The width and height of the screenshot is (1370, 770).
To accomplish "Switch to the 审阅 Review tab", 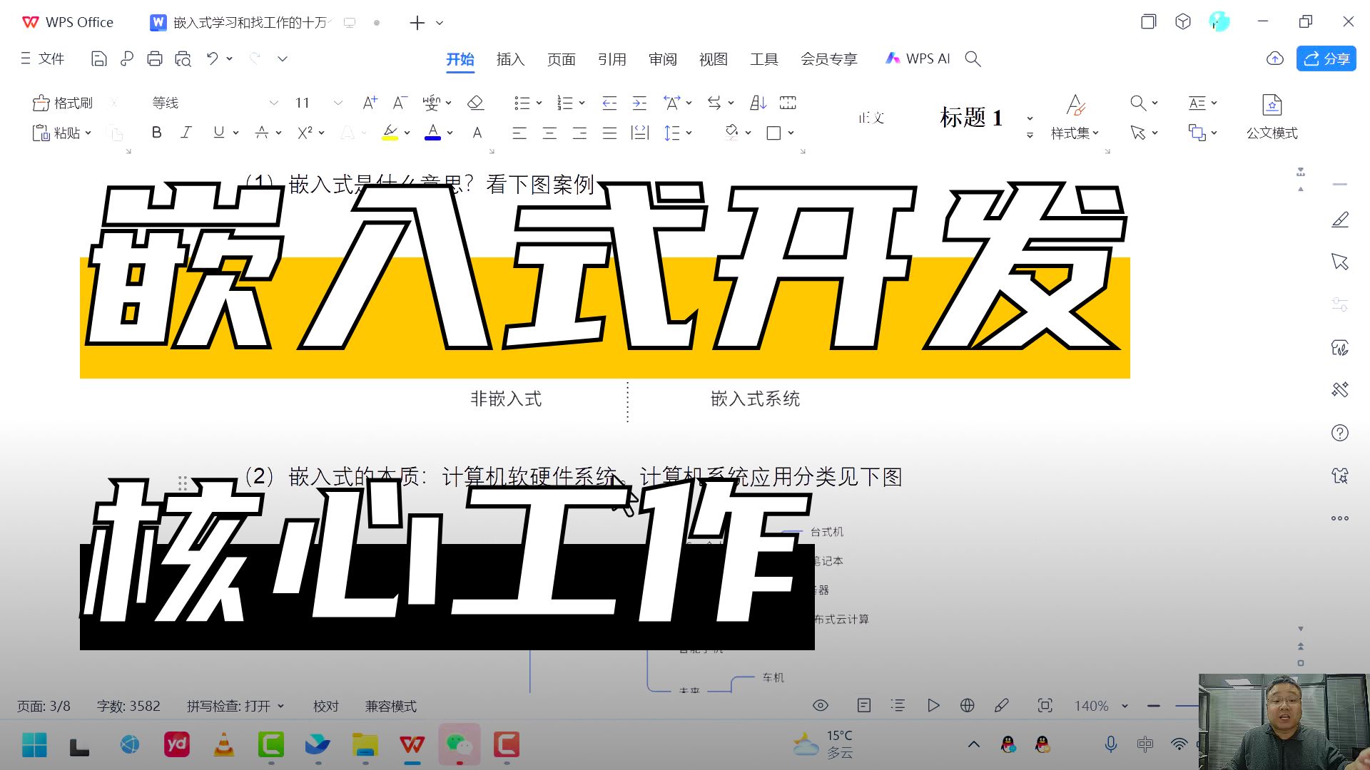I will click(662, 59).
